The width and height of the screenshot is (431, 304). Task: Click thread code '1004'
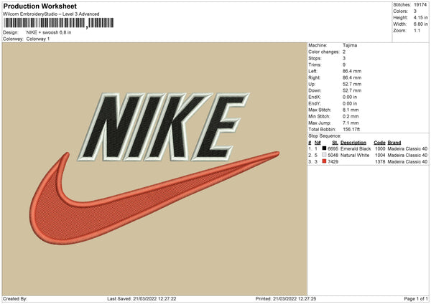380,156
